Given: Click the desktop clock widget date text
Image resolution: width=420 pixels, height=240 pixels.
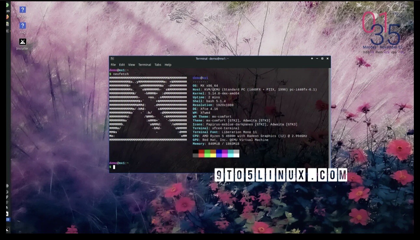Looking at the screenshot, I should pyautogui.click(x=383, y=47).
